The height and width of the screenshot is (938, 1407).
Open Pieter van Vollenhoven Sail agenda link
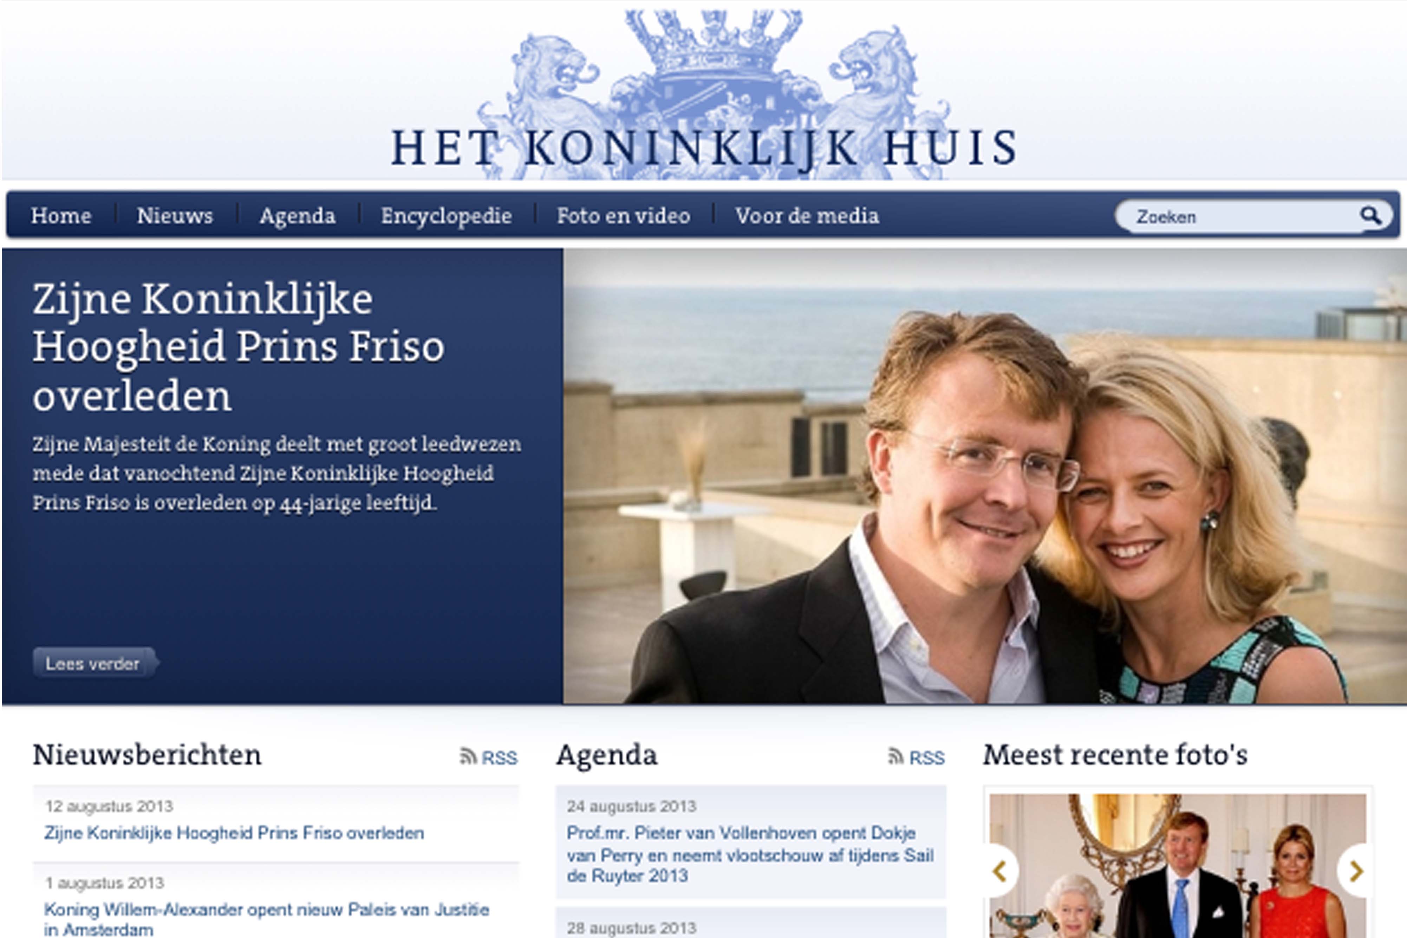[750, 854]
